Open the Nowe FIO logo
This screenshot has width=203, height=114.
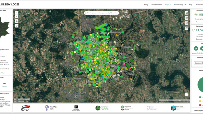pyautogui.click(x=51, y=108)
